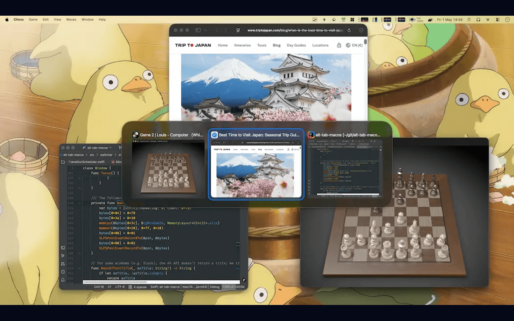Open the IDE Git tool window icon
This screenshot has height=321, width=514.
pyautogui.click(x=63, y=256)
